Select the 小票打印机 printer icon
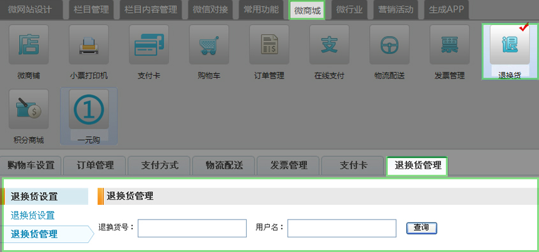This screenshot has height=252, width=539. (89, 45)
